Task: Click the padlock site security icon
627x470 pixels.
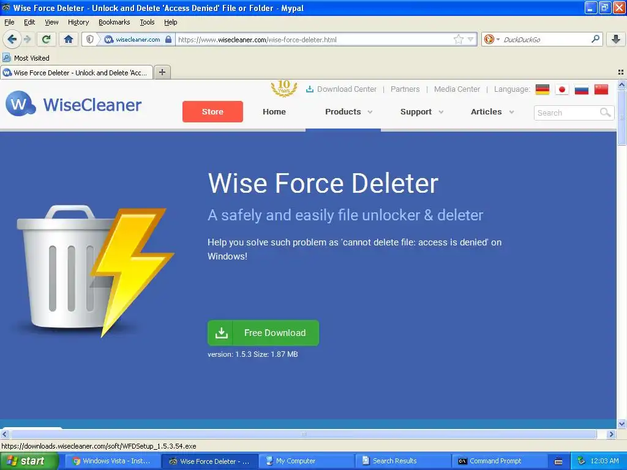Action: [x=168, y=39]
